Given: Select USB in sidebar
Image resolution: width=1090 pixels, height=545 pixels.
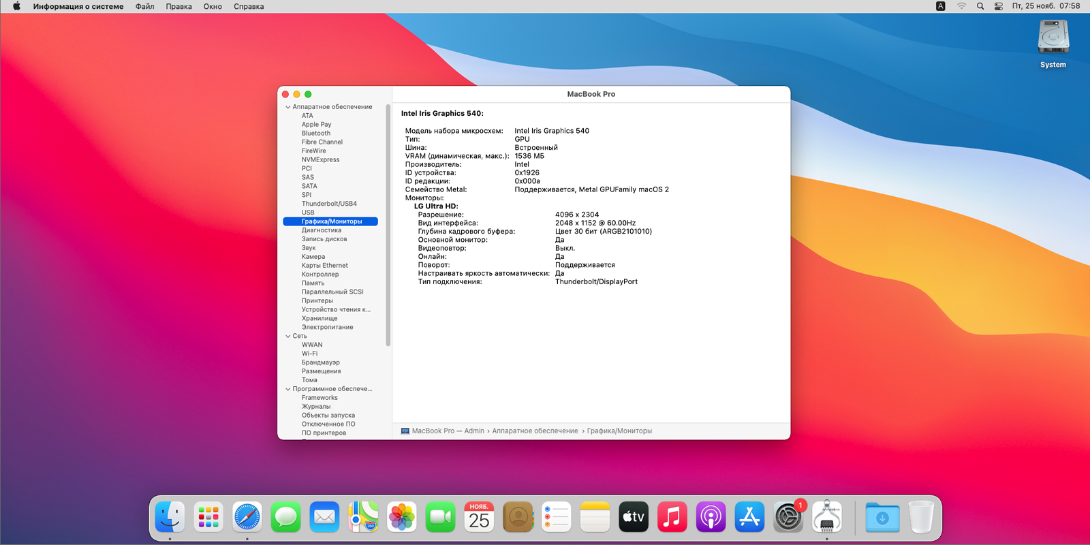Looking at the screenshot, I should (x=308, y=213).
